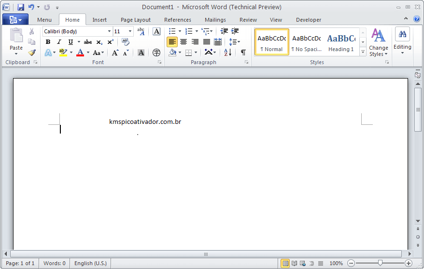Image resolution: width=424 pixels, height=269 pixels.
Task: Click the Cut scissors icon
Action: coord(32,31)
